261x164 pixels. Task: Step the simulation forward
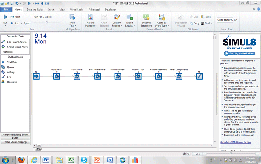pos(15,23)
